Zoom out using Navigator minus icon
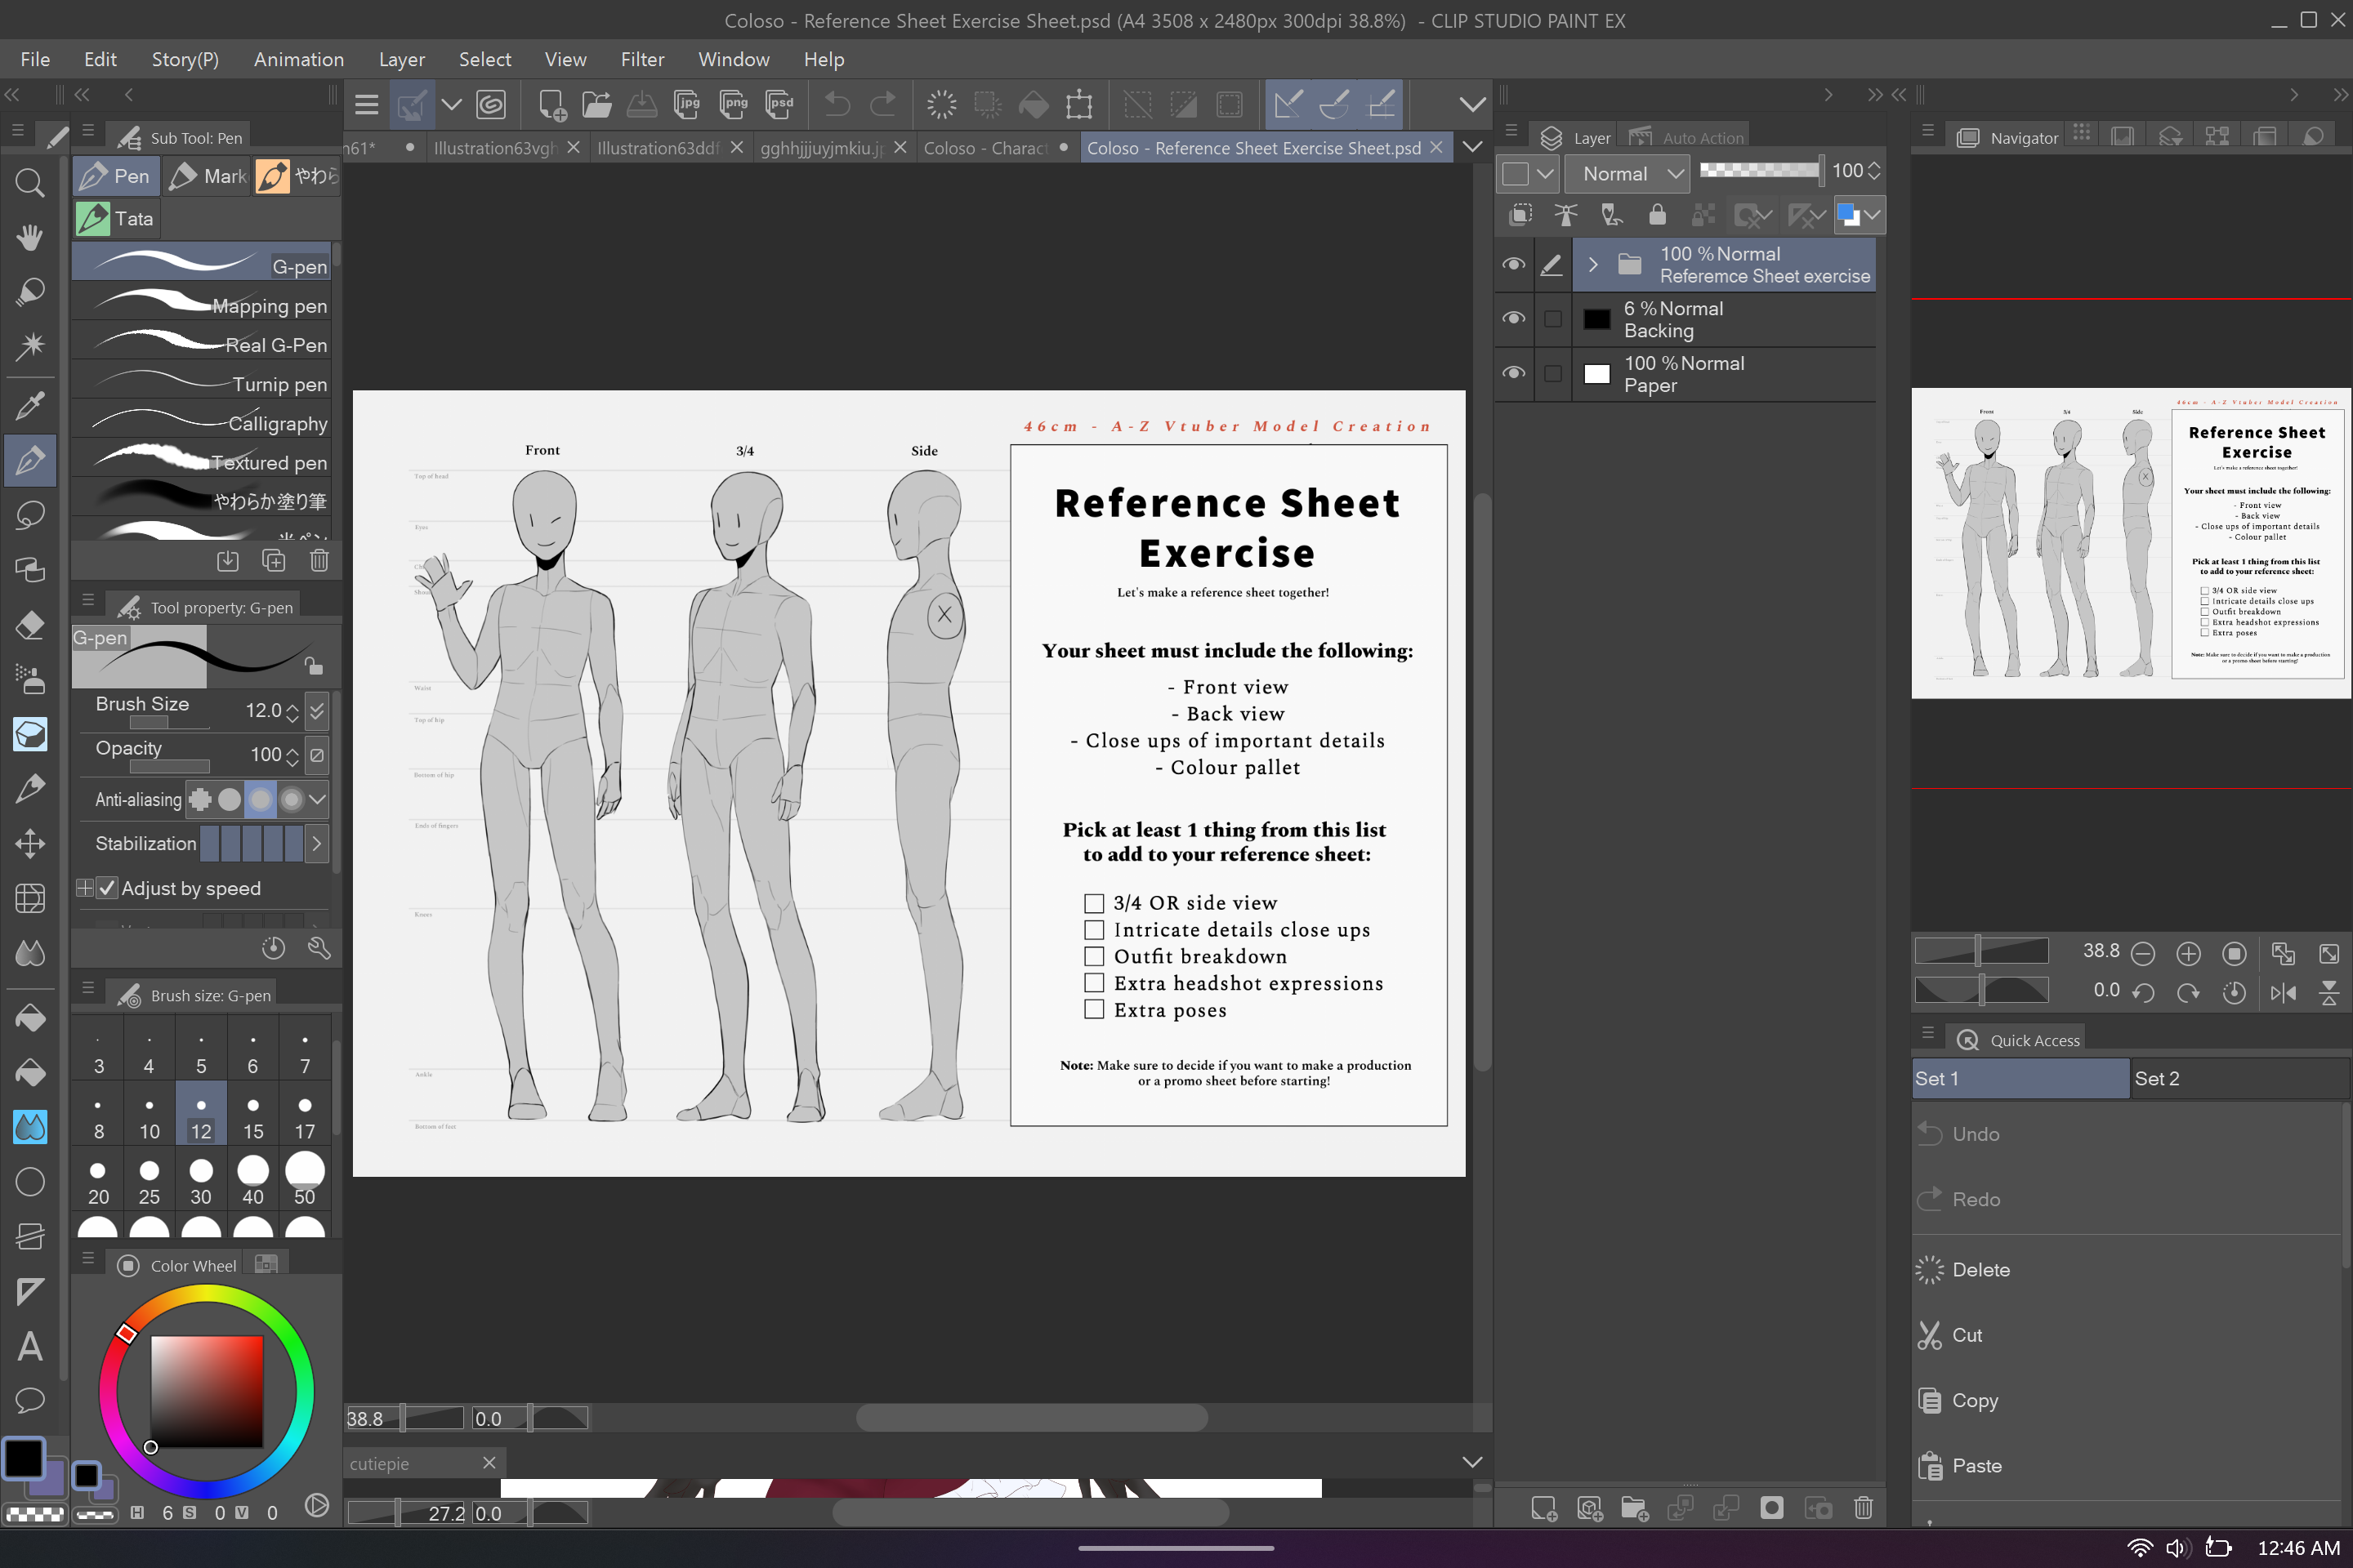The width and height of the screenshot is (2353, 1568). [2142, 953]
